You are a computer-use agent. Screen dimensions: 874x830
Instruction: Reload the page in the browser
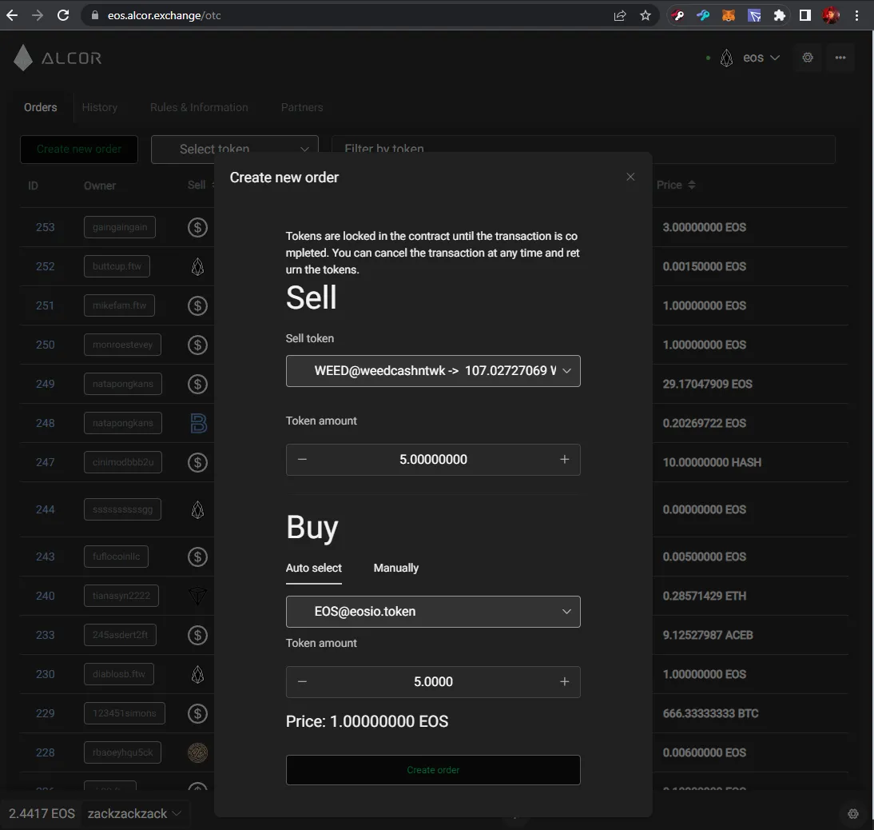pyautogui.click(x=63, y=15)
